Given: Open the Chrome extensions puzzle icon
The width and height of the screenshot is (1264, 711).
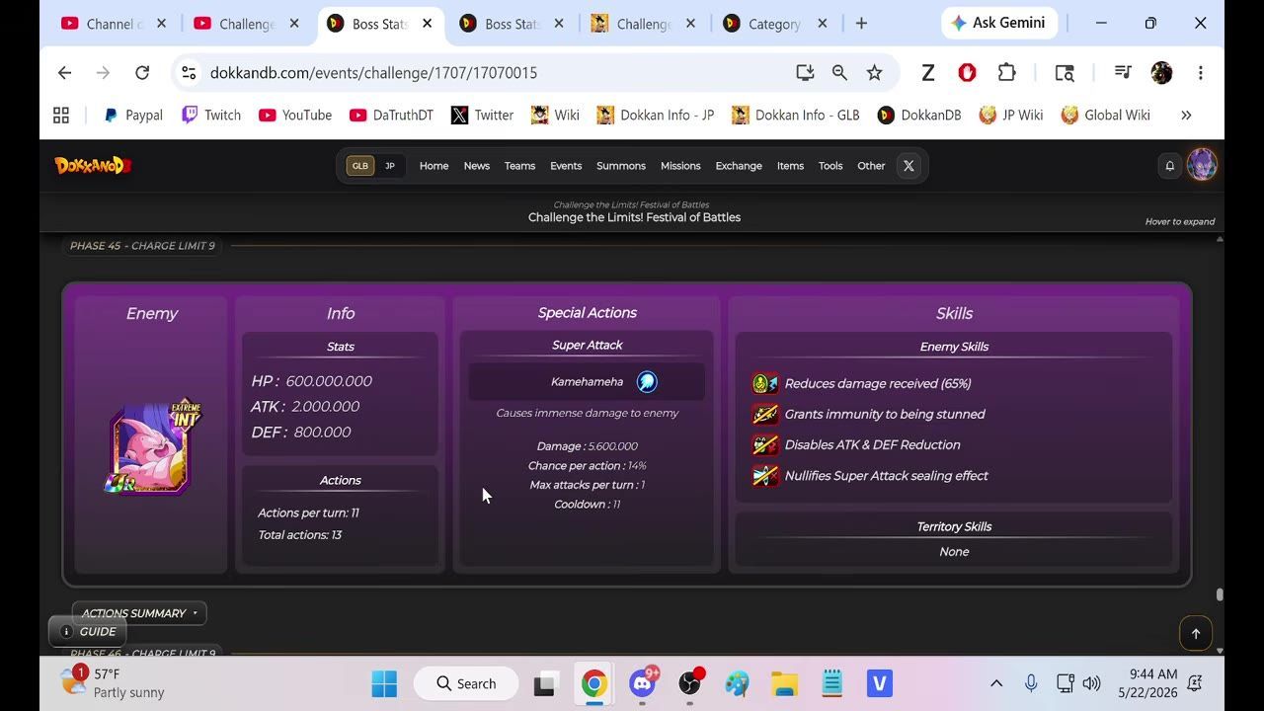Looking at the screenshot, I should [x=1006, y=73].
